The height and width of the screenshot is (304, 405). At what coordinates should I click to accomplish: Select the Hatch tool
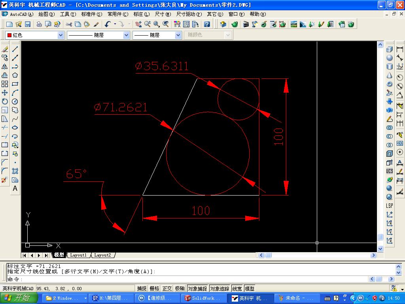(x=15, y=171)
